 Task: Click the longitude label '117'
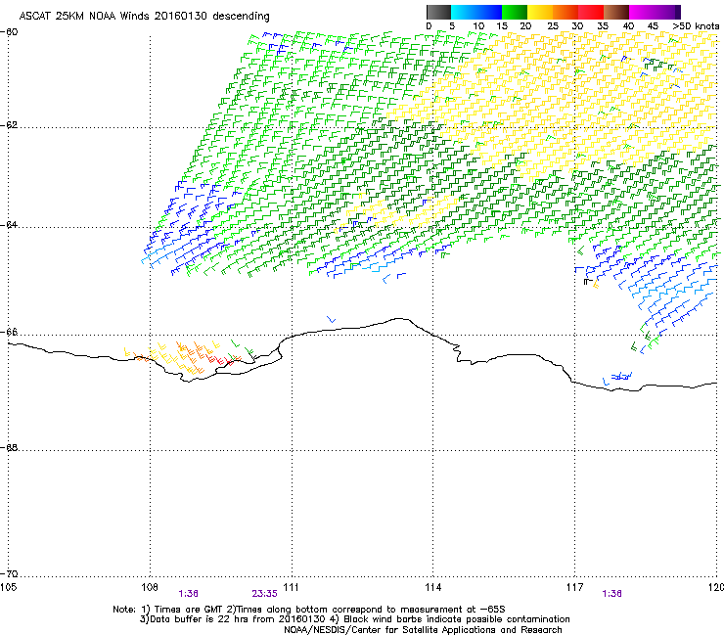click(x=574, y=587)
